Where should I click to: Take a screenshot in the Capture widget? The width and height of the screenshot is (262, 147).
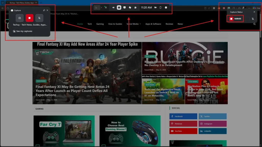[19, 18]
